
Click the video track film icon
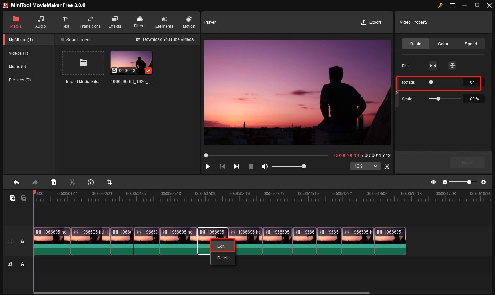[10, 241]
